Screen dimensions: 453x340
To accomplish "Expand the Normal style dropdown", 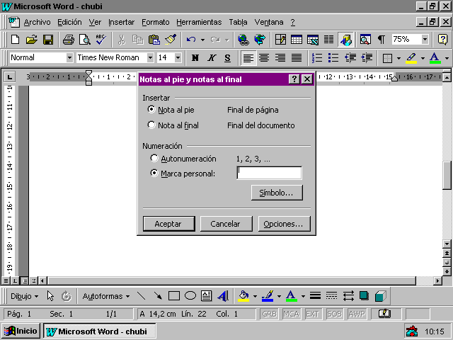I will 69,58.
